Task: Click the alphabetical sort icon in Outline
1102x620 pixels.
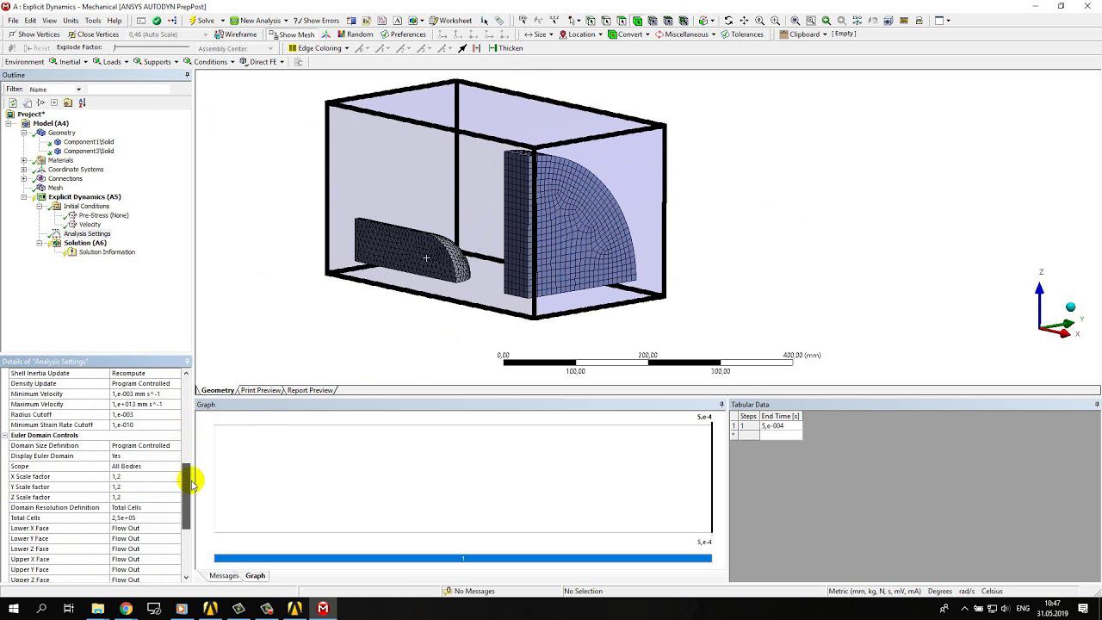Action: pos(82,102)
